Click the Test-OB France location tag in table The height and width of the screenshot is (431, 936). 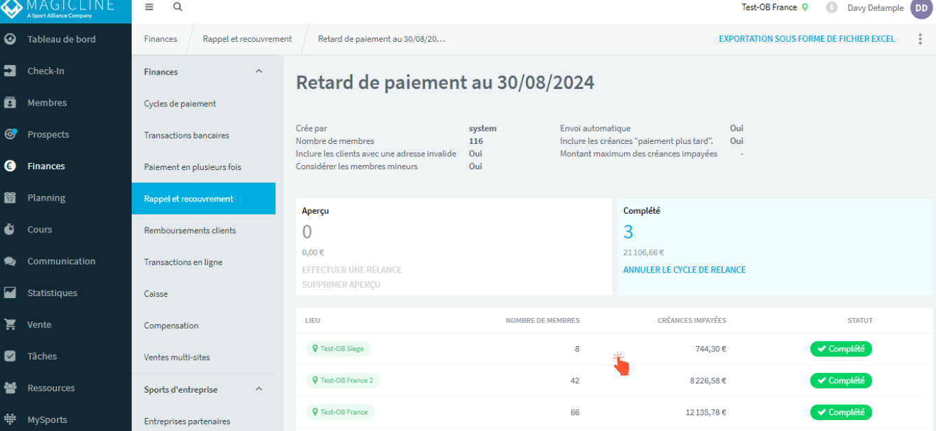pyautogui.click(x=340, y=412)
